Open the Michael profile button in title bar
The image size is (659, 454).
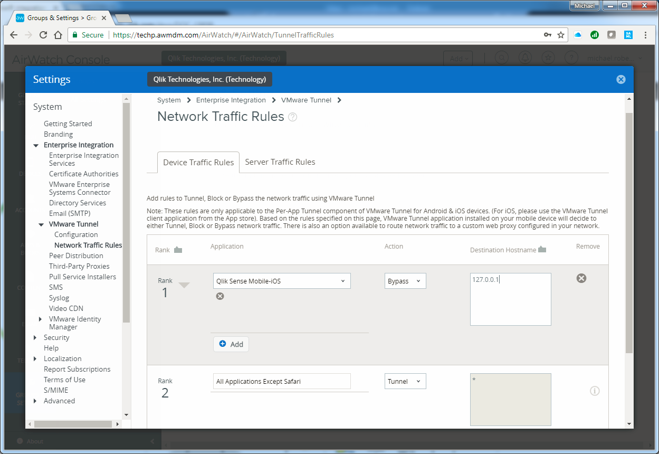click(585, 6)
